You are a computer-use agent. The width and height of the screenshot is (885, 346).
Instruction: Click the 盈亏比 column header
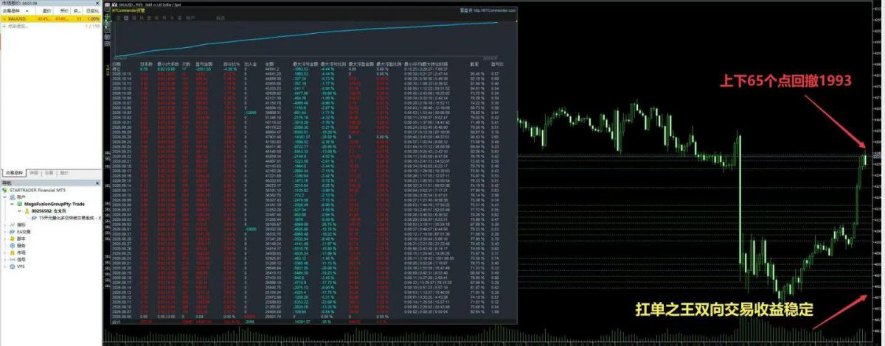tap(496, 64)
